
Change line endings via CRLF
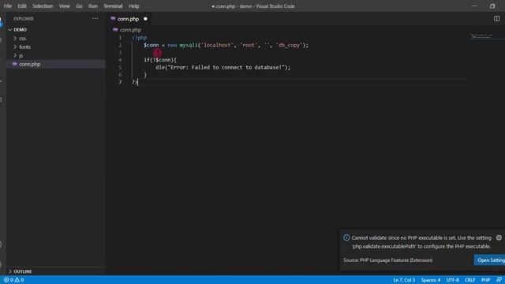[469, 280]
